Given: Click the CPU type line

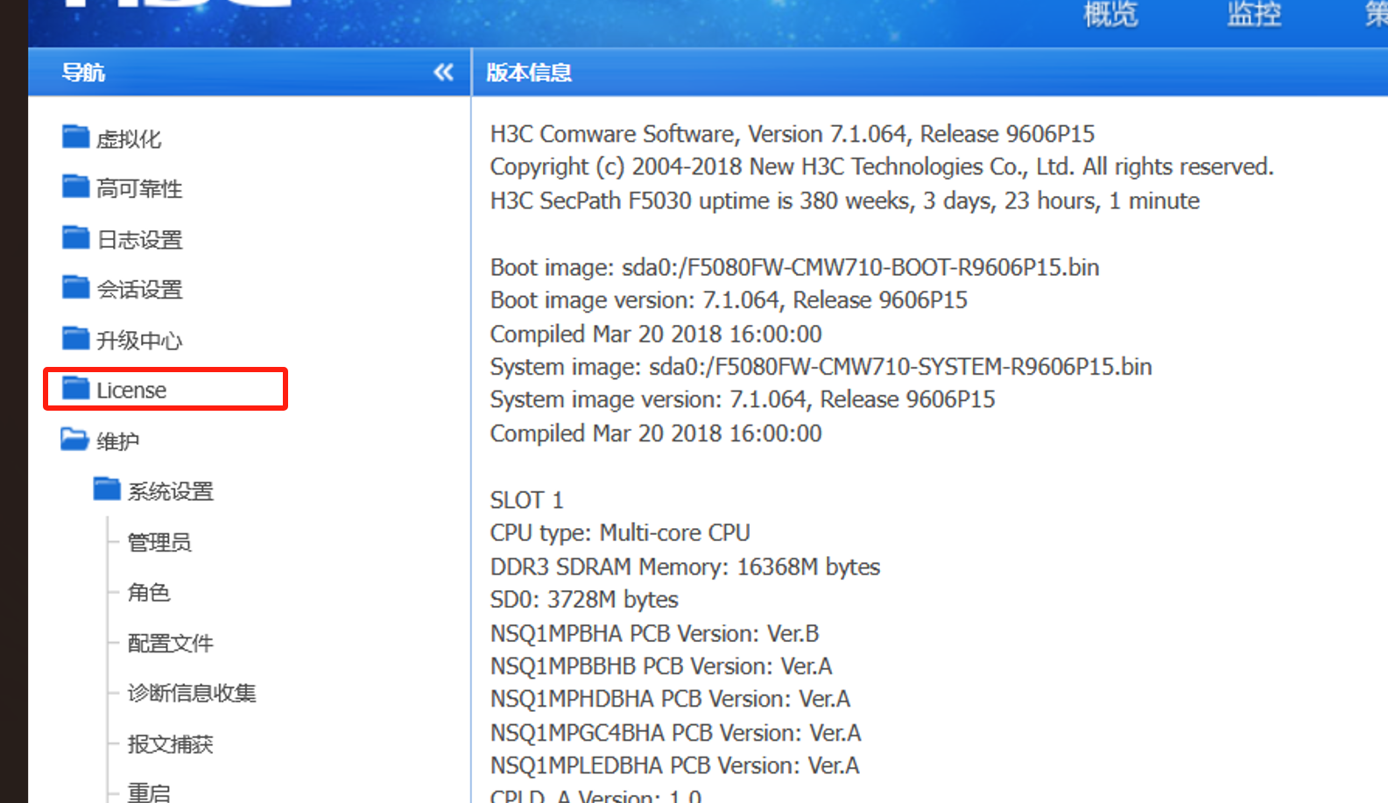Looking at the screenshot, I should coord(620,533).
